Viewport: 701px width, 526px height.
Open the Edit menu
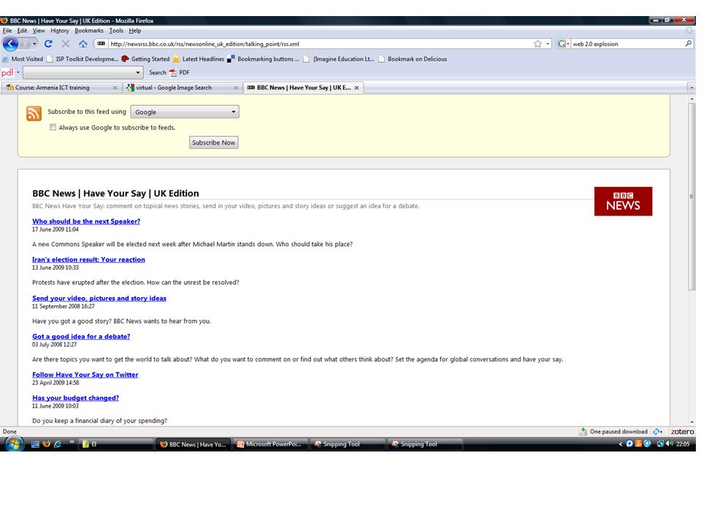click(22, 31)
